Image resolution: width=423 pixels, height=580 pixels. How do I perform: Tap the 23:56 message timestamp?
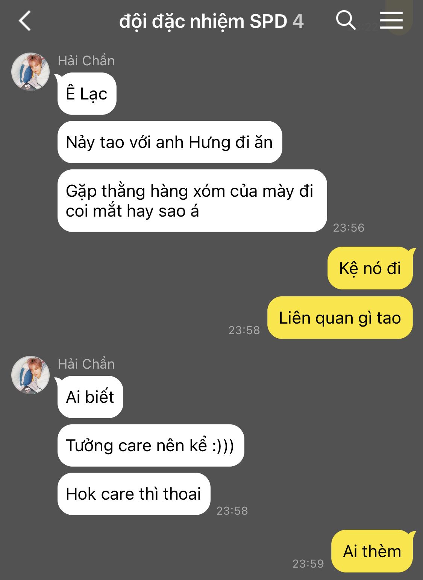(349, 227)
